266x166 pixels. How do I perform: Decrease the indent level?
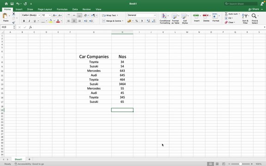(86, 21)
